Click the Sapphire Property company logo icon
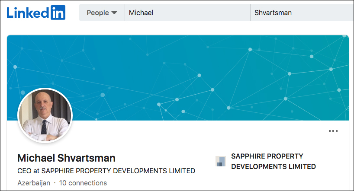Viewport: 354px width, 191px height. (220, 161)
